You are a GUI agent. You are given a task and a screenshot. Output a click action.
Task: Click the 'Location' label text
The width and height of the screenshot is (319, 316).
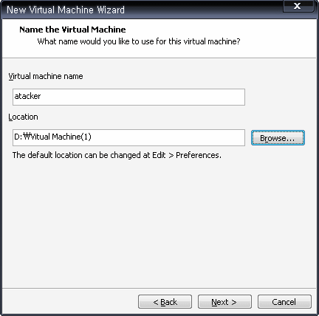[x=23, y=117]
